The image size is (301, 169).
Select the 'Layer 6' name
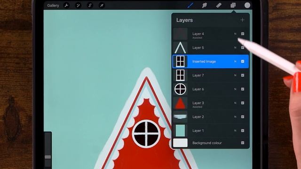coord(198,89)
